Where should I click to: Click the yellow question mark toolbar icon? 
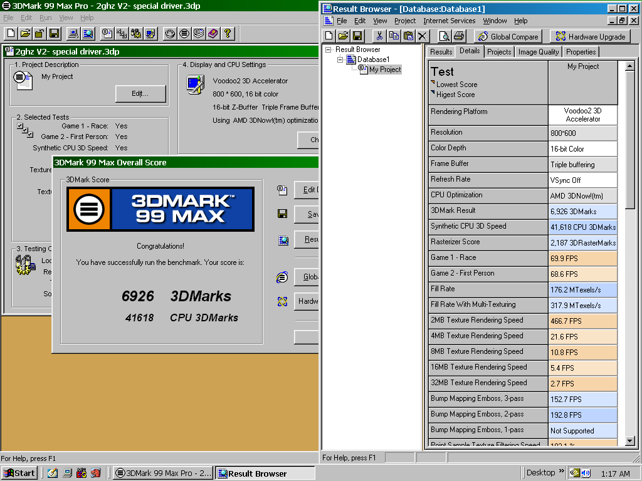pos(228,33)
